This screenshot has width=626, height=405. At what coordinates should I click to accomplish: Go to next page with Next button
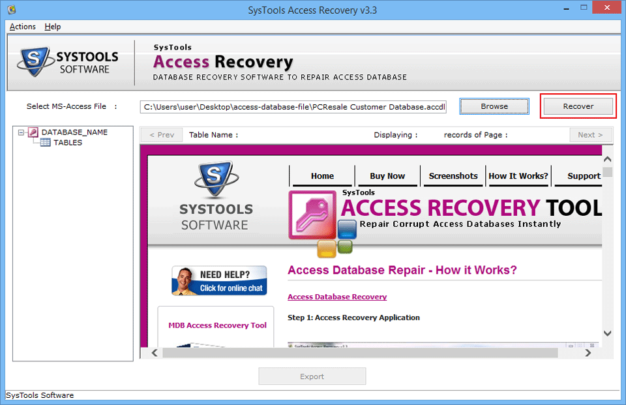(x=591, y=135)
